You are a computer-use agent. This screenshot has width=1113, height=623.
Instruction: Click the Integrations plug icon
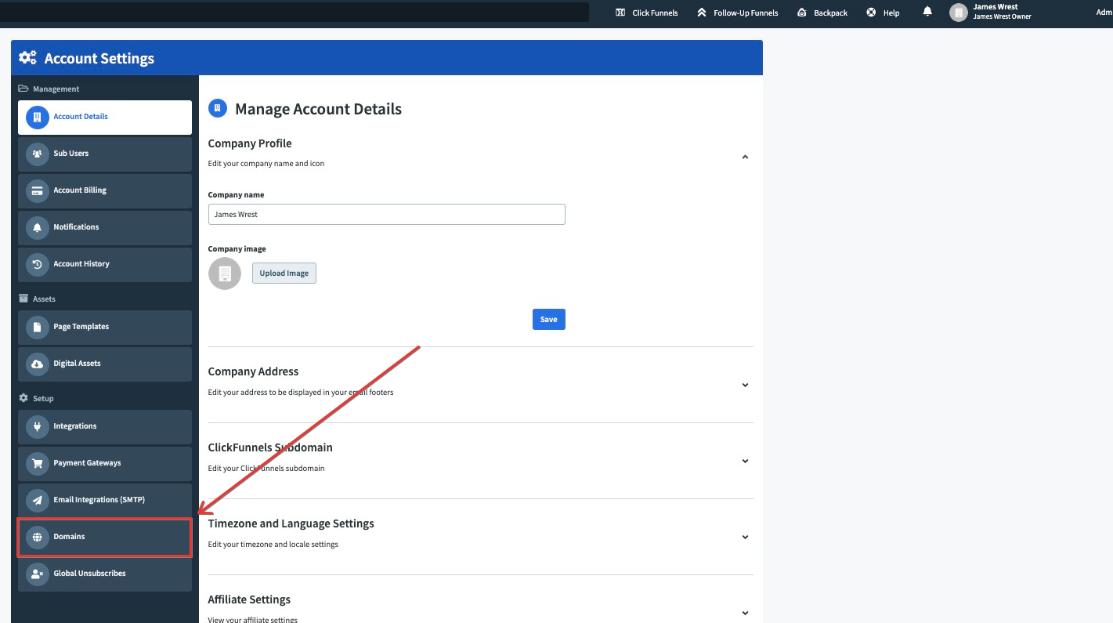[37, 426]
